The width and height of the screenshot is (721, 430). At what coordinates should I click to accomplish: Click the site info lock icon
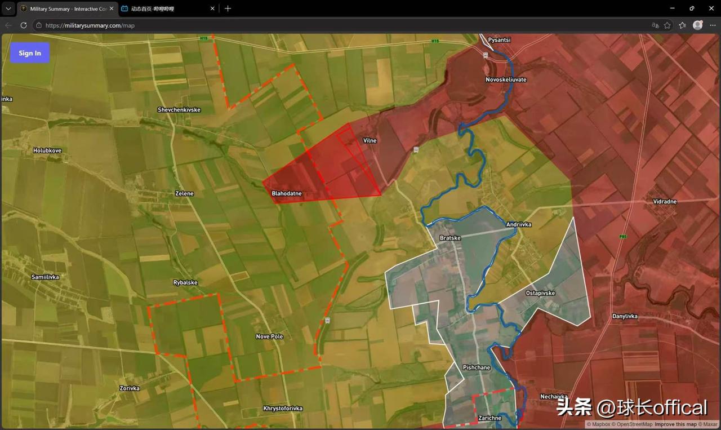click(x=39, y=25)
